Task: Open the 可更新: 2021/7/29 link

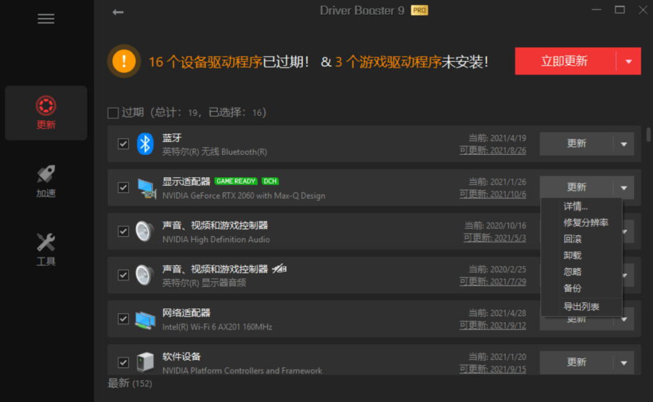Action: coord(493,282)
